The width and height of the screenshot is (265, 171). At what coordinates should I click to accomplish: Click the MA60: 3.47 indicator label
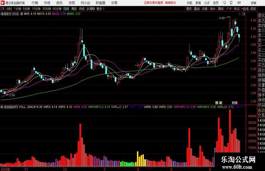(x=74, y=14)
